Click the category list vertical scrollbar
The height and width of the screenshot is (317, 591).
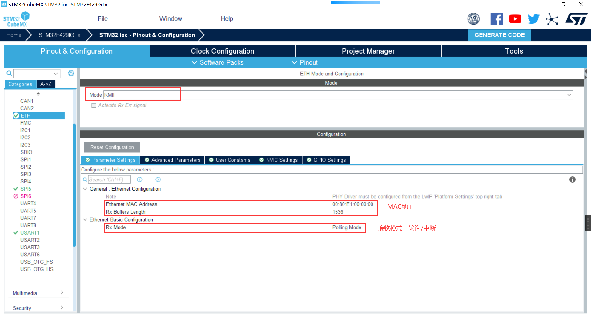[74, 185]
